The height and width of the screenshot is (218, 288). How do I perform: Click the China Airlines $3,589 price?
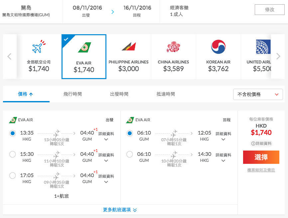coord(173,69)
